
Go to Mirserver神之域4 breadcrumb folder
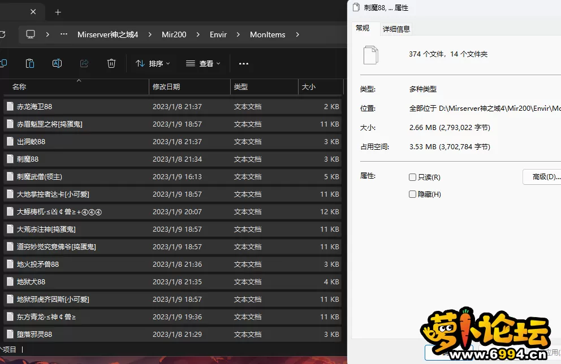(x=107, y=34)
